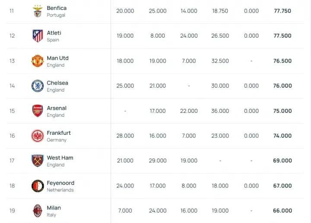Click Atleti's 26.500 season value
311x223 pixels.
pos(220,36)
